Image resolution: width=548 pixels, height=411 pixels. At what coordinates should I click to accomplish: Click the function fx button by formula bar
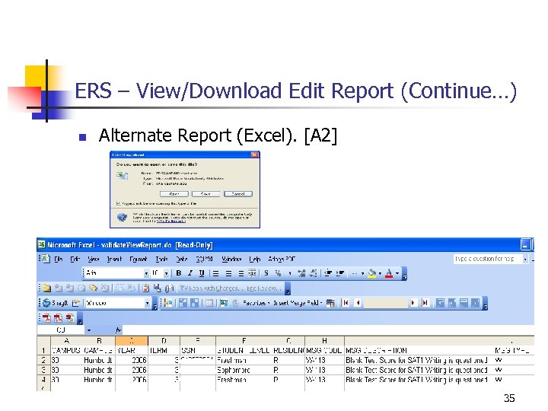pos(118,330)
